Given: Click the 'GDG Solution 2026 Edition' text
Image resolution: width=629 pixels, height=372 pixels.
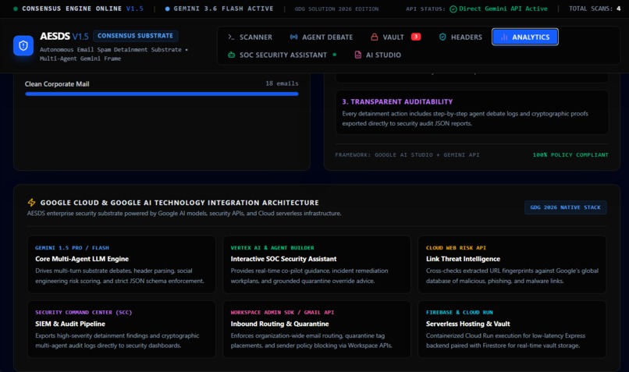Looking at the screenshot, I should 336,9.
